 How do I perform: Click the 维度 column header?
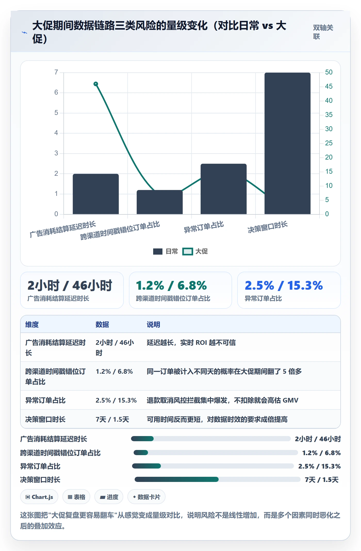click(32, 324)
